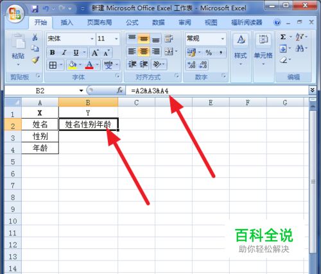Screen dimensions: 321x274
Task: Expand the Name Box dropdown arrow
Action: click(81, 90)
